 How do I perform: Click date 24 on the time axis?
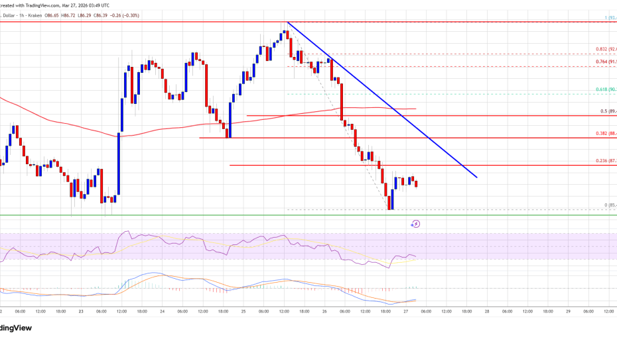162,311
